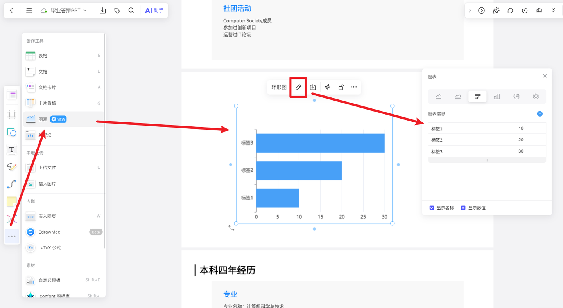
Task: Select the text tool in left sidebar
Action: click(x=12, y=149)
